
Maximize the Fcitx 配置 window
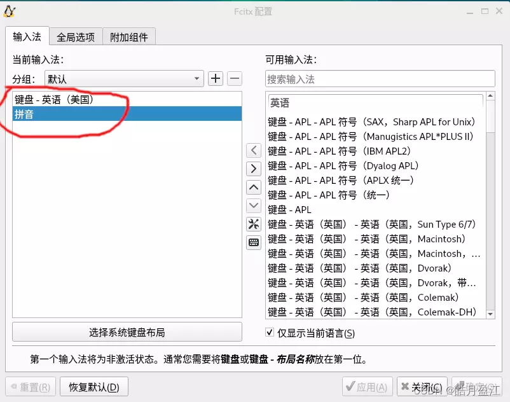click(x=485, y=11)
